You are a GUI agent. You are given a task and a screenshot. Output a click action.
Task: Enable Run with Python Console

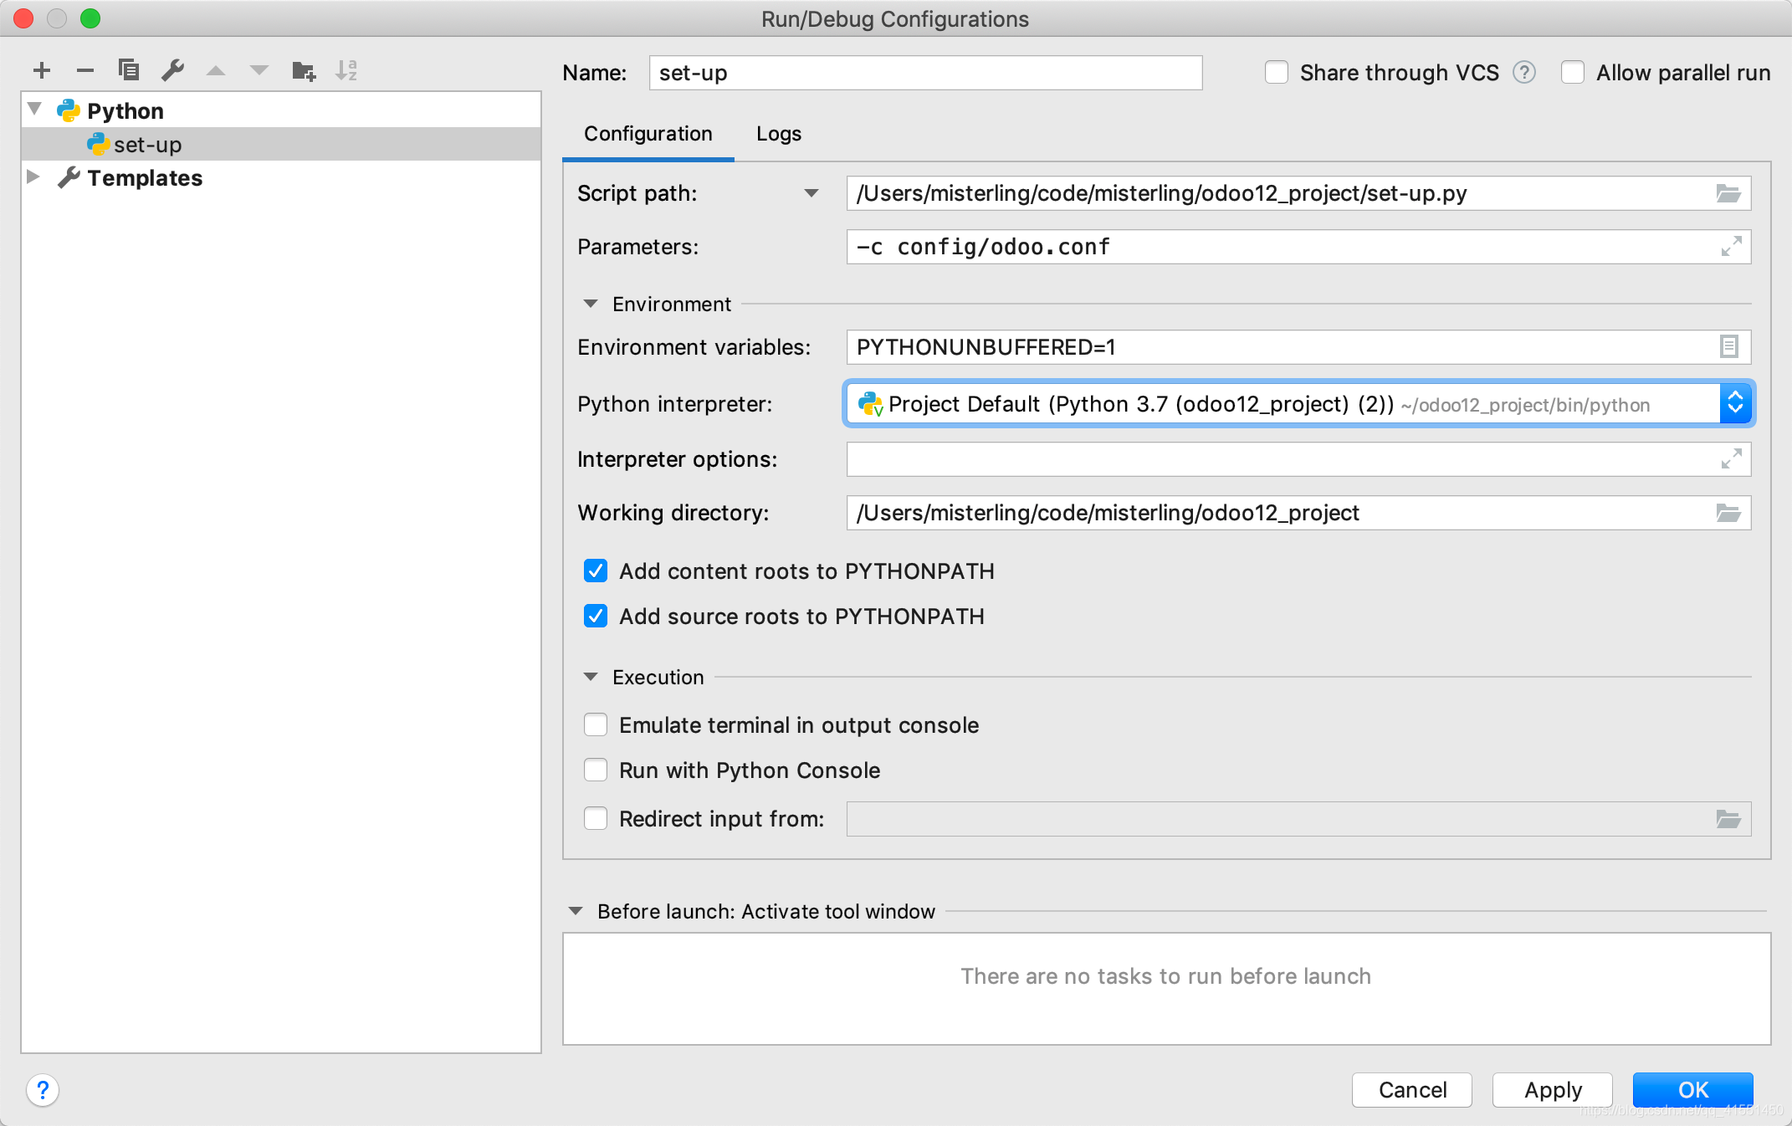[x=596, y=770]
